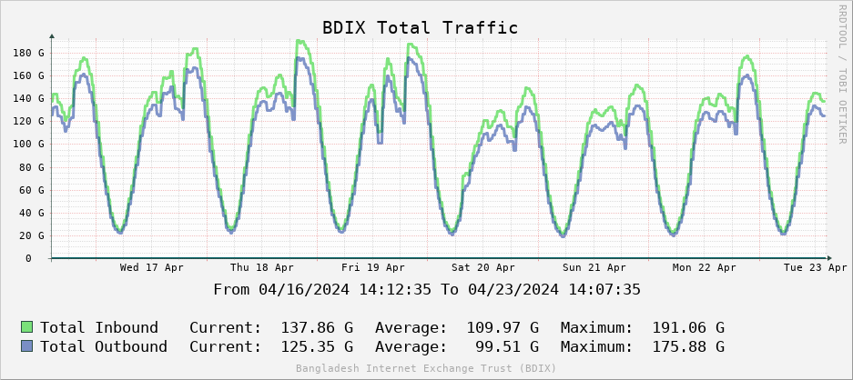The height and width of the screenshot is (380, 853).
Task: Click the green Total Inbound legend swatch
Action: click(27, 327)
